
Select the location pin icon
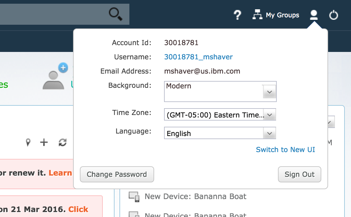click(x=28, y=143)
